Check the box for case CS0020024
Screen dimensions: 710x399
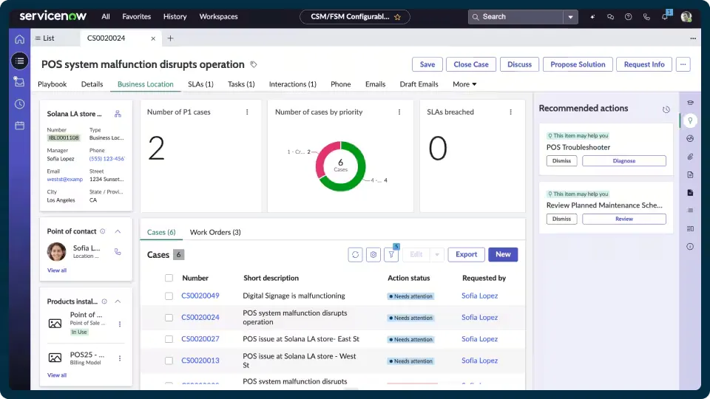pos(169,318)
